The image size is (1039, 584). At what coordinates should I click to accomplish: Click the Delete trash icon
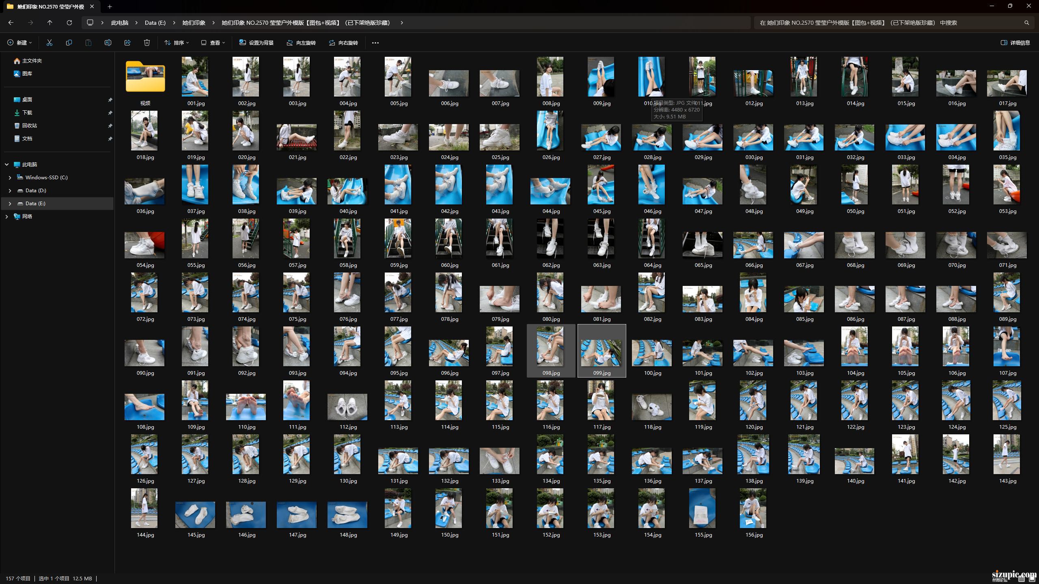pyautogui.click(x=147, y=43)
